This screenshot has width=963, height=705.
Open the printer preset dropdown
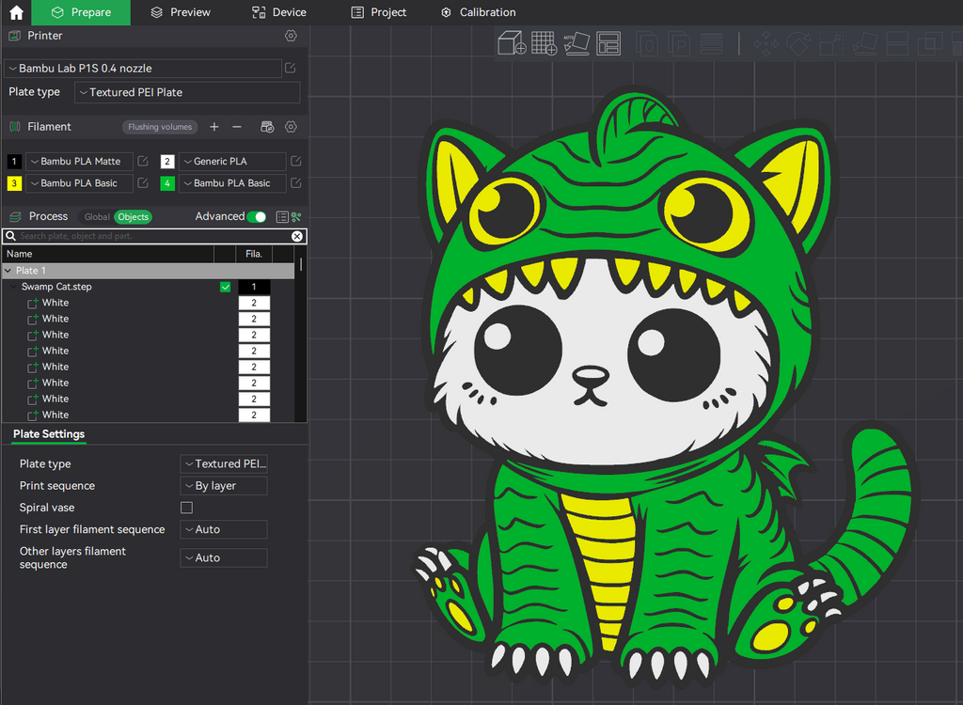[144, 69]
